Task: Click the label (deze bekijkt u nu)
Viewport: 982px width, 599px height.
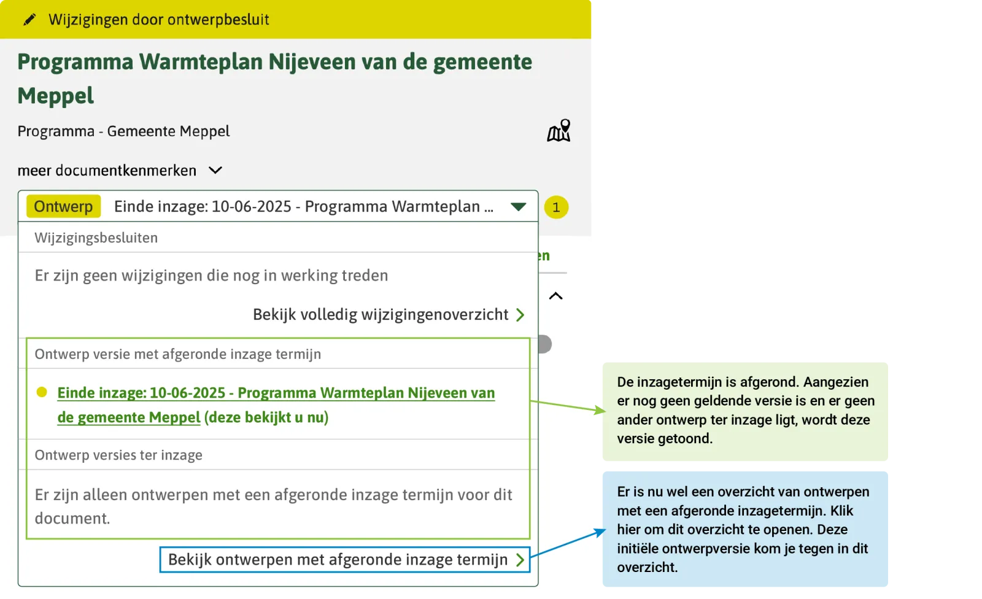Action: (266, 417)
